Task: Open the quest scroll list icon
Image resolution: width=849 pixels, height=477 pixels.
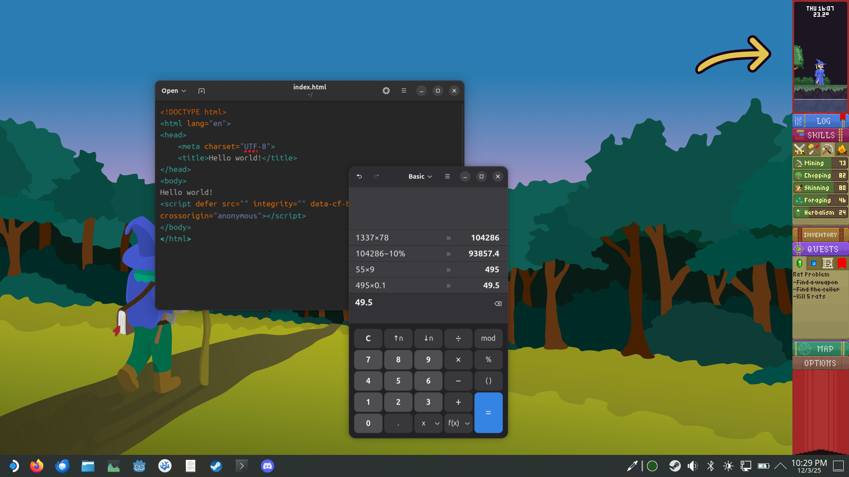Action: 828,263
